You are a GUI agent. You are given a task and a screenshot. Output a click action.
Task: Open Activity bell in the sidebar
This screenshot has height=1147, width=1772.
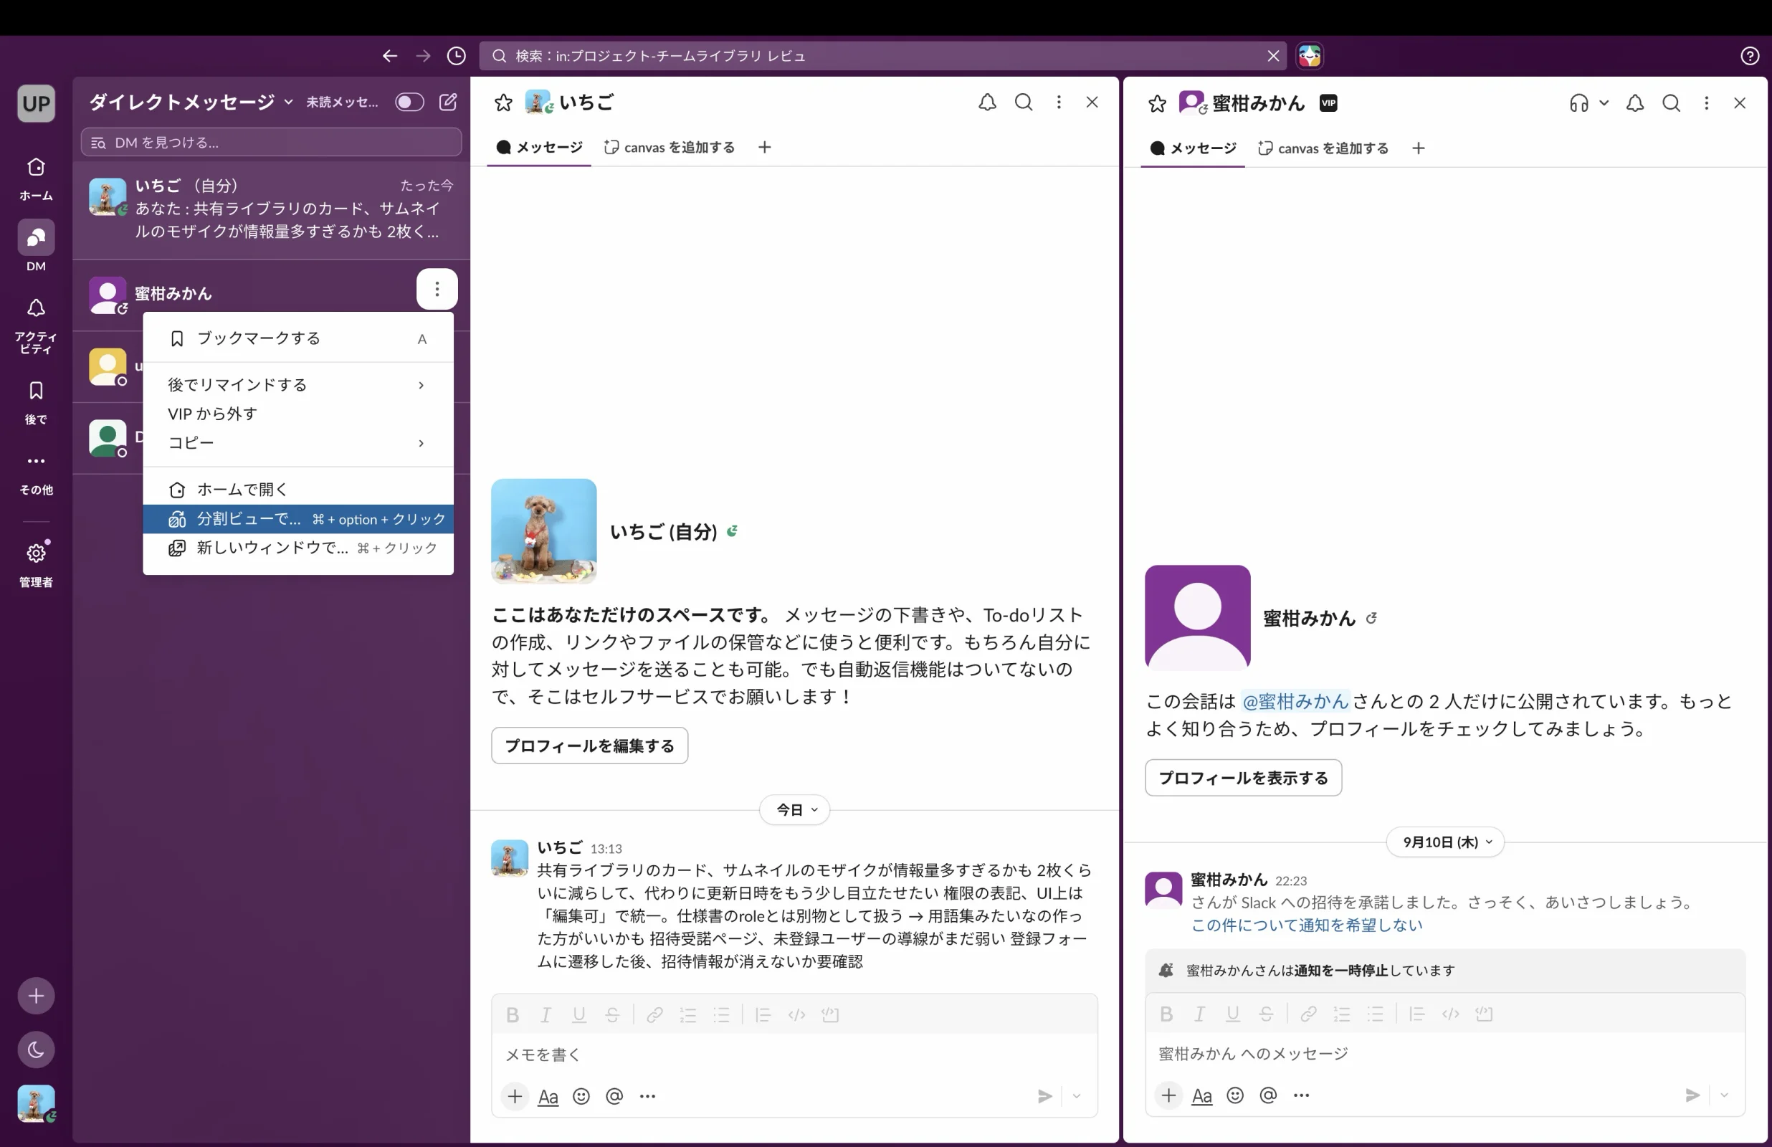point(36,325)
